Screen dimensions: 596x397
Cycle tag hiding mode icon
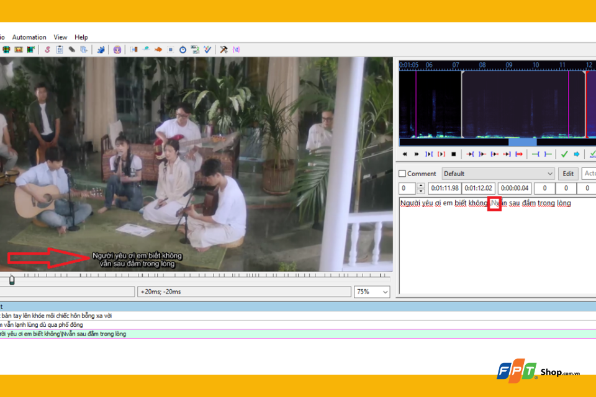click(236, 50)
